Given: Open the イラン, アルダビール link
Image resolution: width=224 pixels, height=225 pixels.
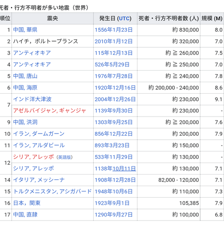Looking at the screenshot, I should 39,145.
